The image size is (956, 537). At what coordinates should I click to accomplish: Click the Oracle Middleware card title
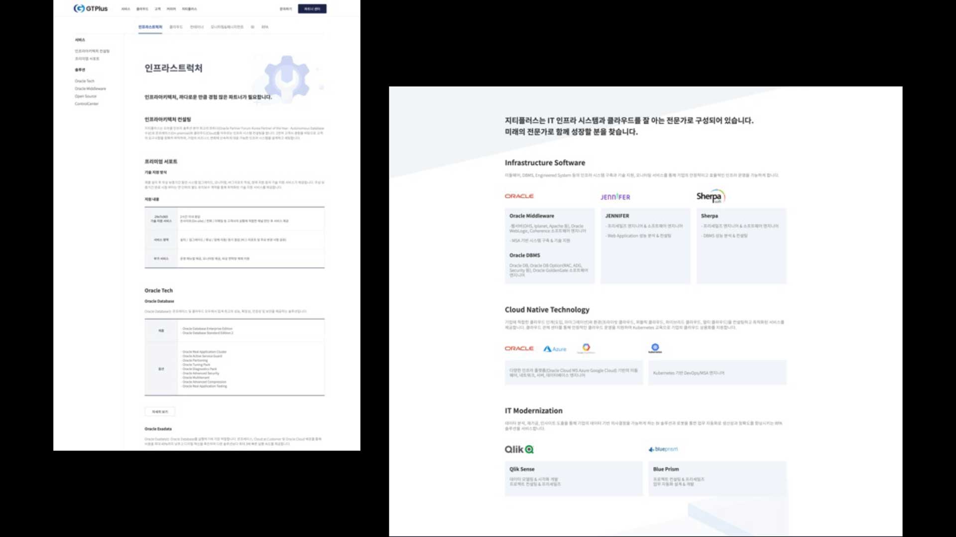coord(531,216)
